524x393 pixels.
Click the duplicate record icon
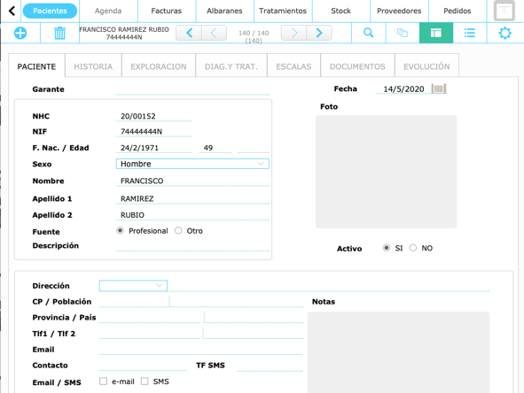(403, 33)
